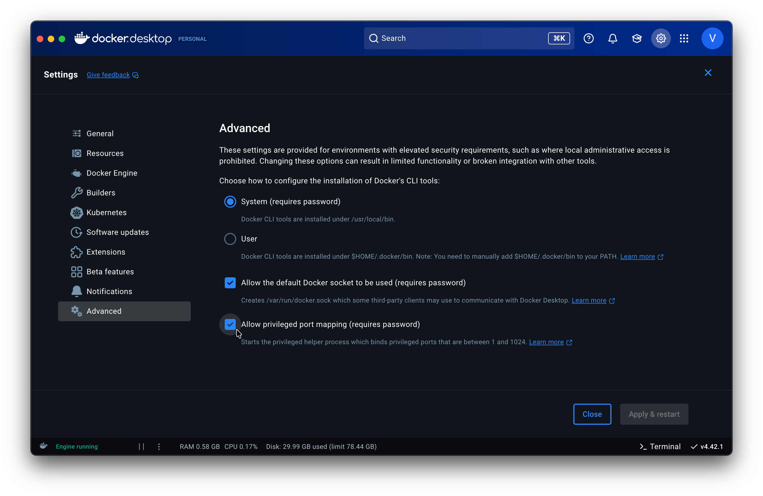
Task: Click the Disk: 29.99 GB used status
Action: pyautogui.click(x=321, y=446)
